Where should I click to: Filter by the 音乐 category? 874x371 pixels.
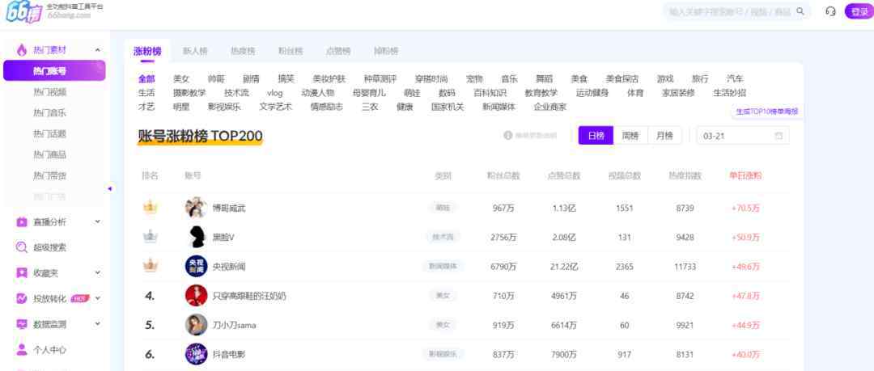(x=510, y=79)
